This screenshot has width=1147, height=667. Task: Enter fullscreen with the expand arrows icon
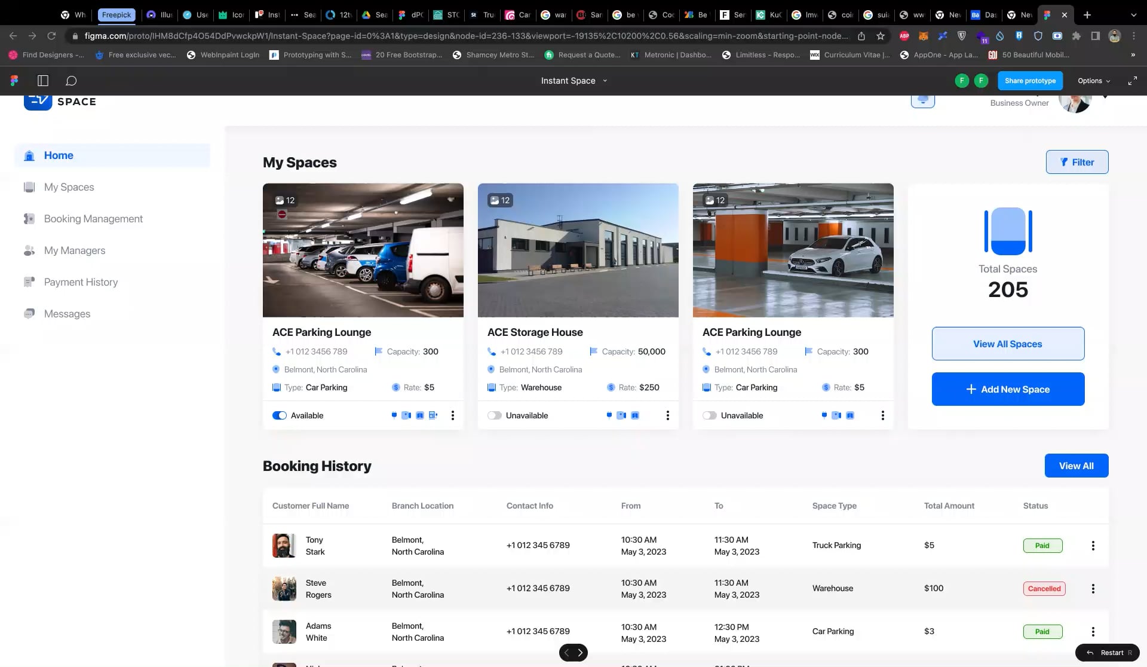1132,81
